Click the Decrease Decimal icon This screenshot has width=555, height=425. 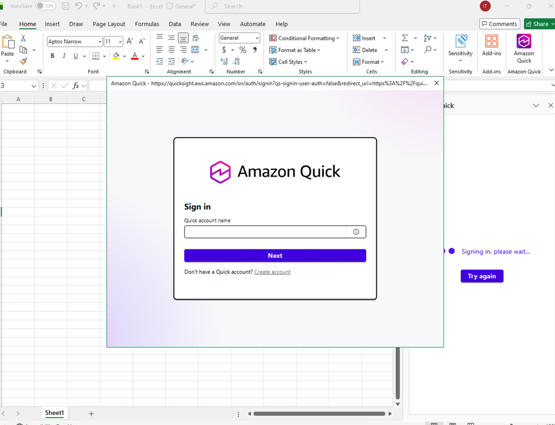(236, 61)
